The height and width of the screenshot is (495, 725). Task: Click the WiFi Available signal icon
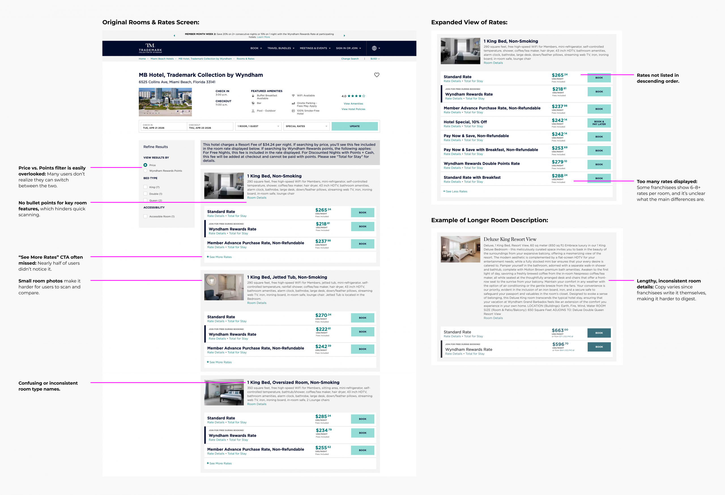pyautogui.click(x=293, y=96)
